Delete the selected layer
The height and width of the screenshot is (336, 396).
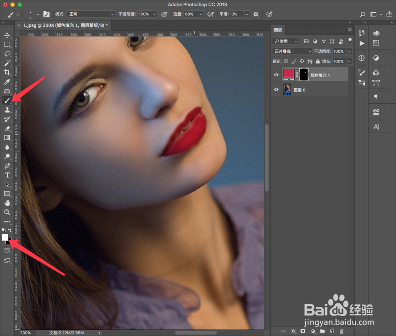click(341, 331)
